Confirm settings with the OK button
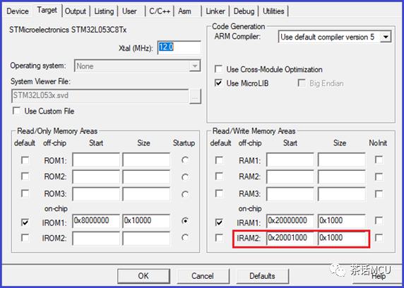The image size is (404, 288). coord(143,276)
